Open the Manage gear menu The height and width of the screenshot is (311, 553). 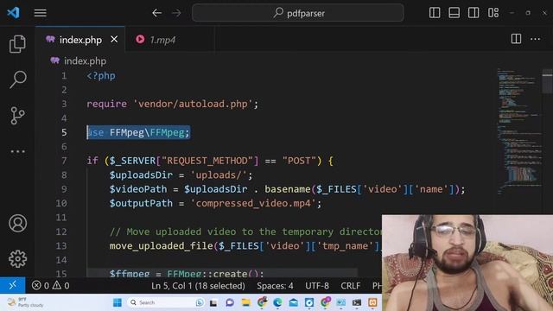[x=17, y=259]
